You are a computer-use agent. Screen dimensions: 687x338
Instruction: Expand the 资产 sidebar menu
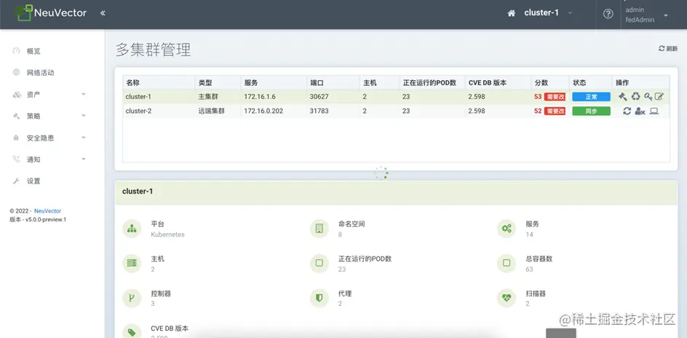pyautogui.click(x=49, y=94)
